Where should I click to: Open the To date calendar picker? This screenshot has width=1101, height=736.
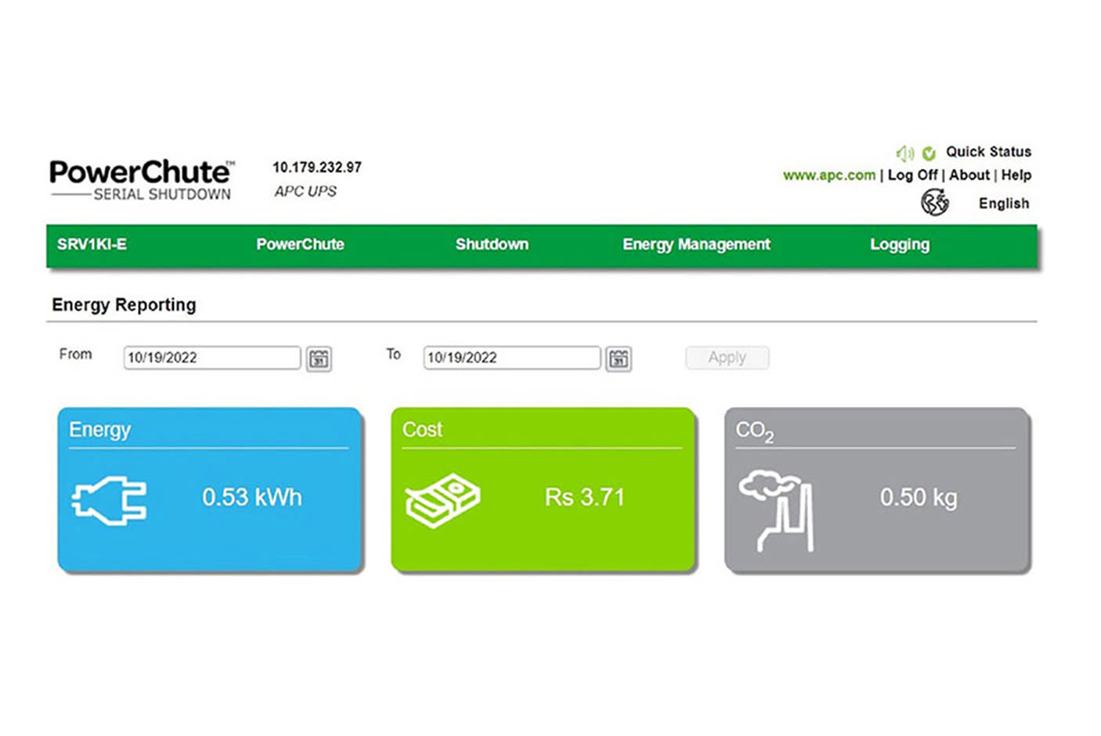click(619, 359)
